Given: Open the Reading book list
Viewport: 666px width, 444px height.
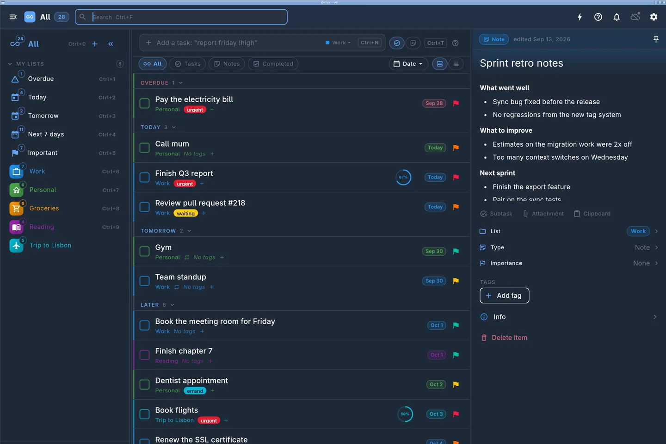Looking at the screenshot, I should tap(16, 227).
